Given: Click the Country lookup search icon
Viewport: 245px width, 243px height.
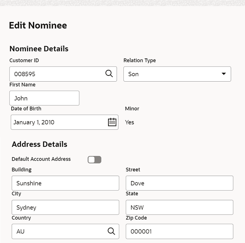Looking at the screenshot, I should 111,231.
